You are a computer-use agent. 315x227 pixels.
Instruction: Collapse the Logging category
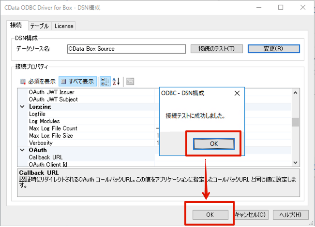click(22, 107)
